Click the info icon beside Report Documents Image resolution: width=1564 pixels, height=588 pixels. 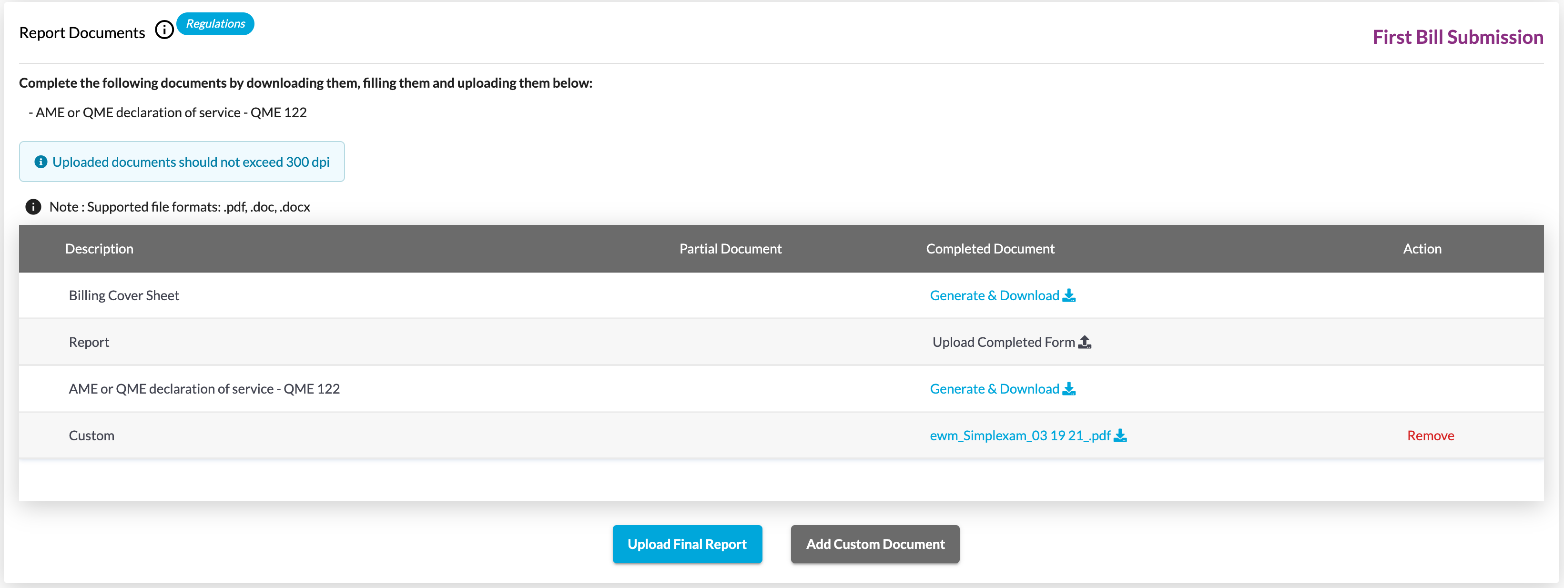[x=164, y=30]
